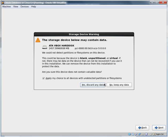Click the optical disc status icon
Image resolution: width=168 pixels, height=137 pixels.
[133, 135]
